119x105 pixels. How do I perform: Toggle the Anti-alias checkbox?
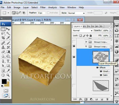(x=48, y=13)
